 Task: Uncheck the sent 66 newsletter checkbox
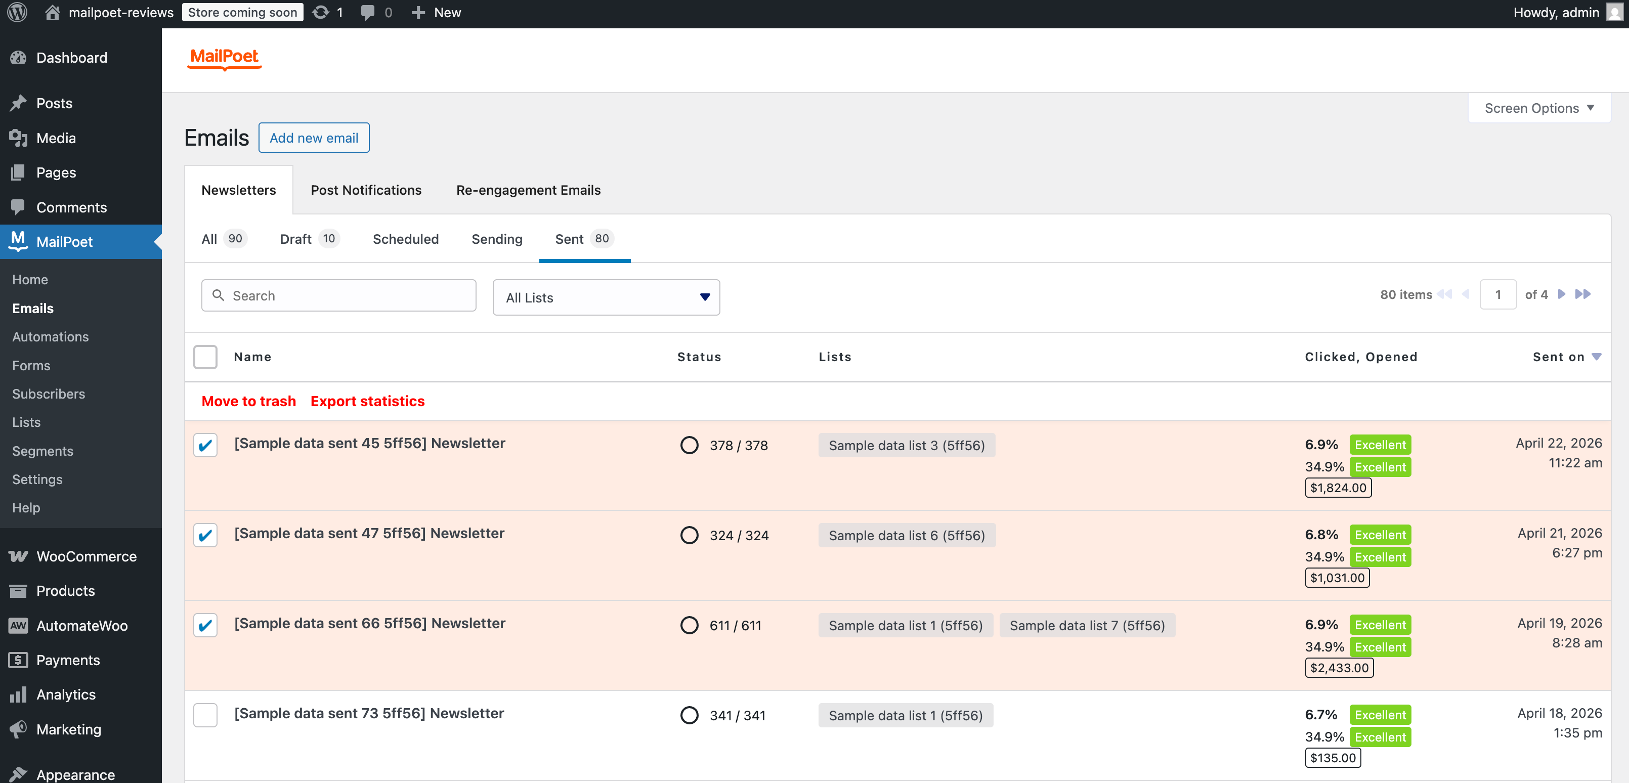click(205, 626)
